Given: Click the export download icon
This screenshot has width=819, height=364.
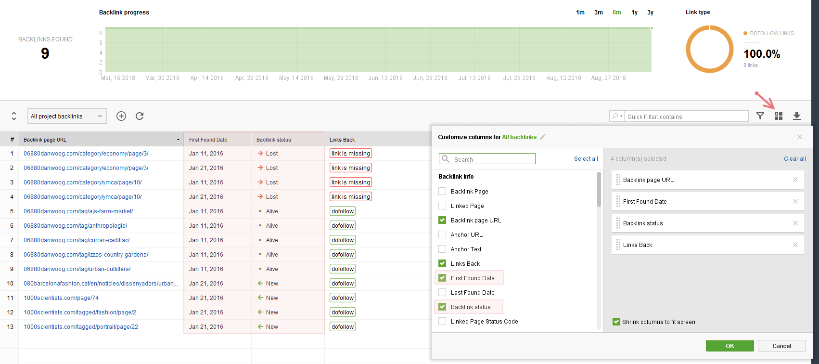Looking at the screenshot, I should point(797,116).
